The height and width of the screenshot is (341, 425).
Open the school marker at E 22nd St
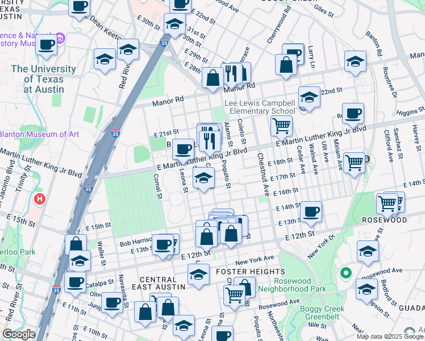pyautogui.click(x=309, y=98)
